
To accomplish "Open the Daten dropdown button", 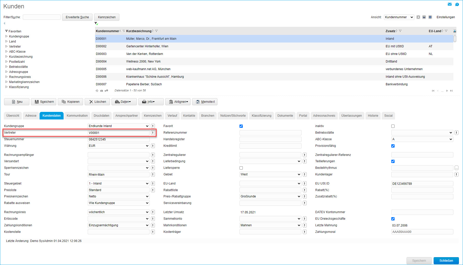I will [x=124, y=102].
